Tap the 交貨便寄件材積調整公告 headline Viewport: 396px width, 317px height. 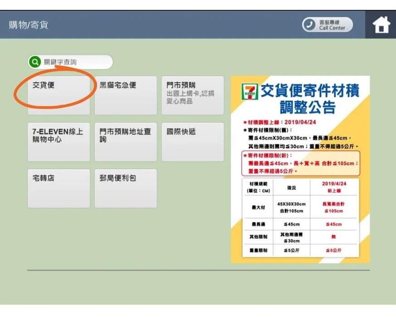click(309, 99)
